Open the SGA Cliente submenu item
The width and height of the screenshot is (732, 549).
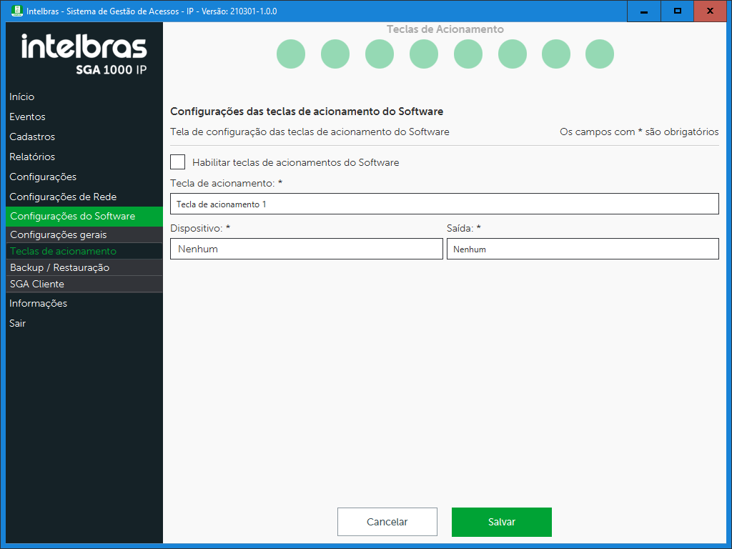pyautogui.click(x=37, y=284)
